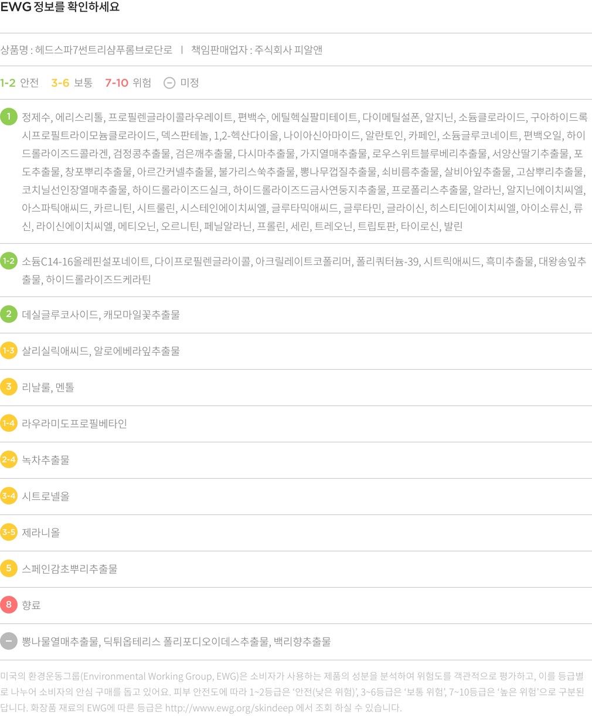
Task: Click the 향료 ingredient text
Action: click(x=32, y=605)
